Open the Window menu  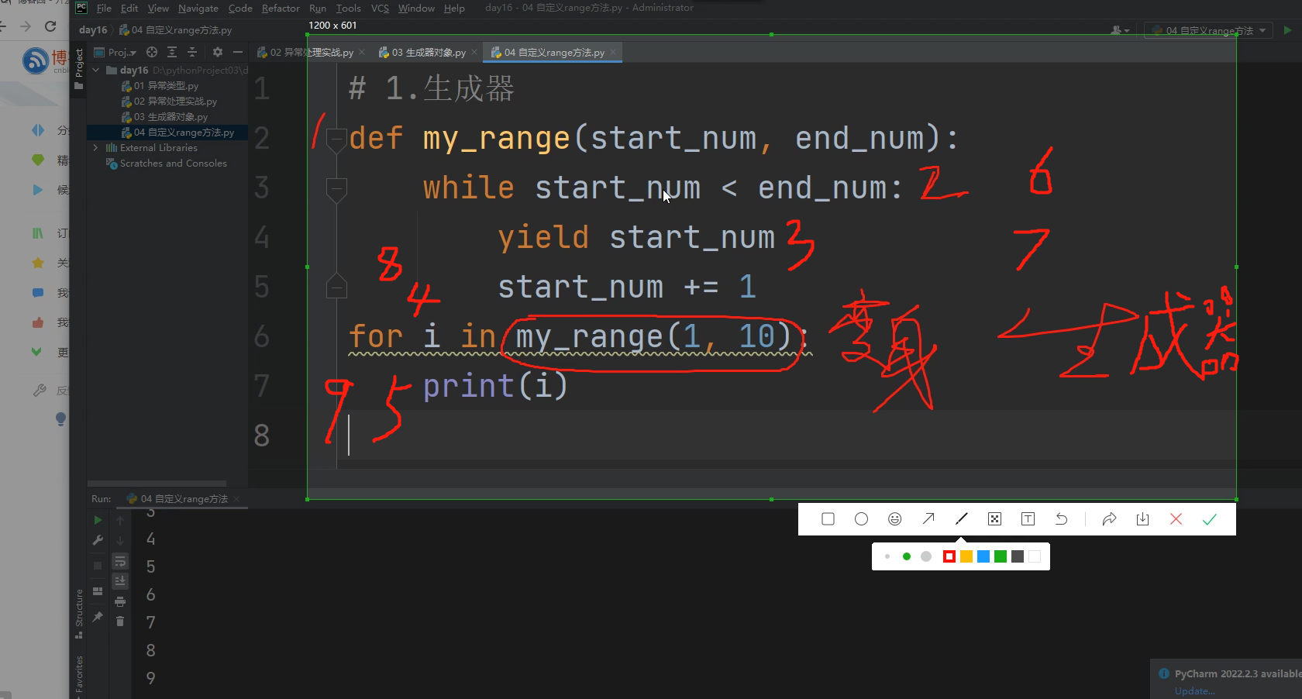(x=416, y=9)
